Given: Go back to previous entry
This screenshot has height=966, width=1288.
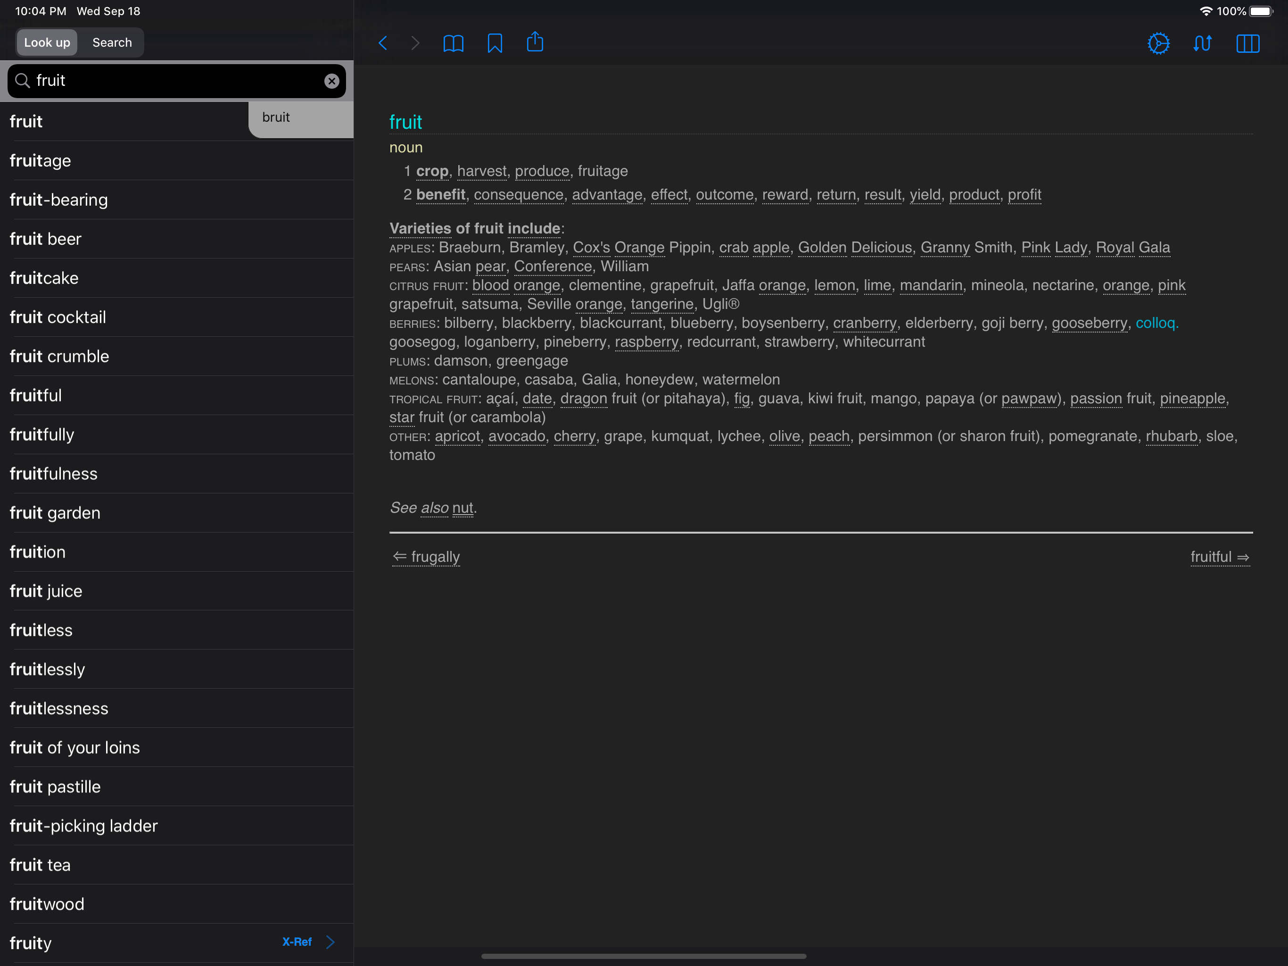Looking at the screenshot, I should [382, 43].
